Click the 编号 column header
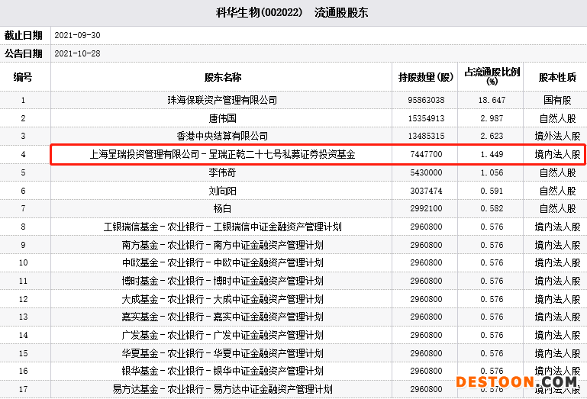The width and height of the screenshot is (587, 399). [x=24, y=77]
